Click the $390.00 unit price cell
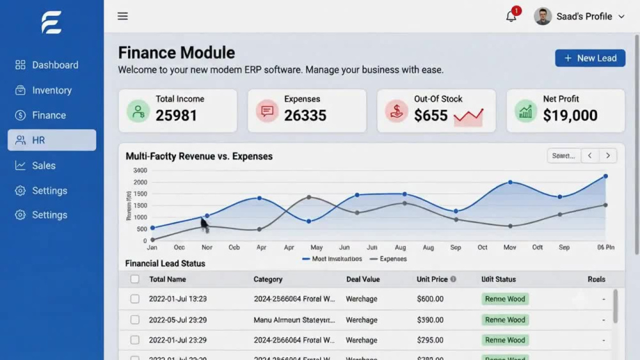 coord(430,320)
